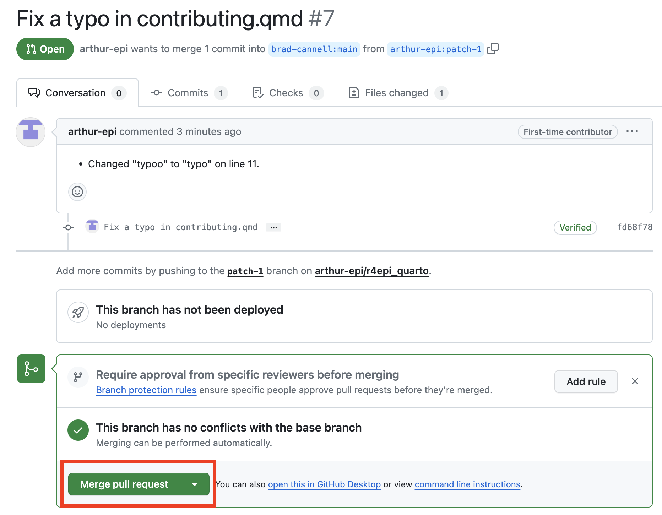Open commit hash fd68f78

[635, 227]
